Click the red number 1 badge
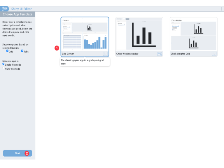Image resolution: width=224 pixels, height=168 pixels. coord(57,48)
